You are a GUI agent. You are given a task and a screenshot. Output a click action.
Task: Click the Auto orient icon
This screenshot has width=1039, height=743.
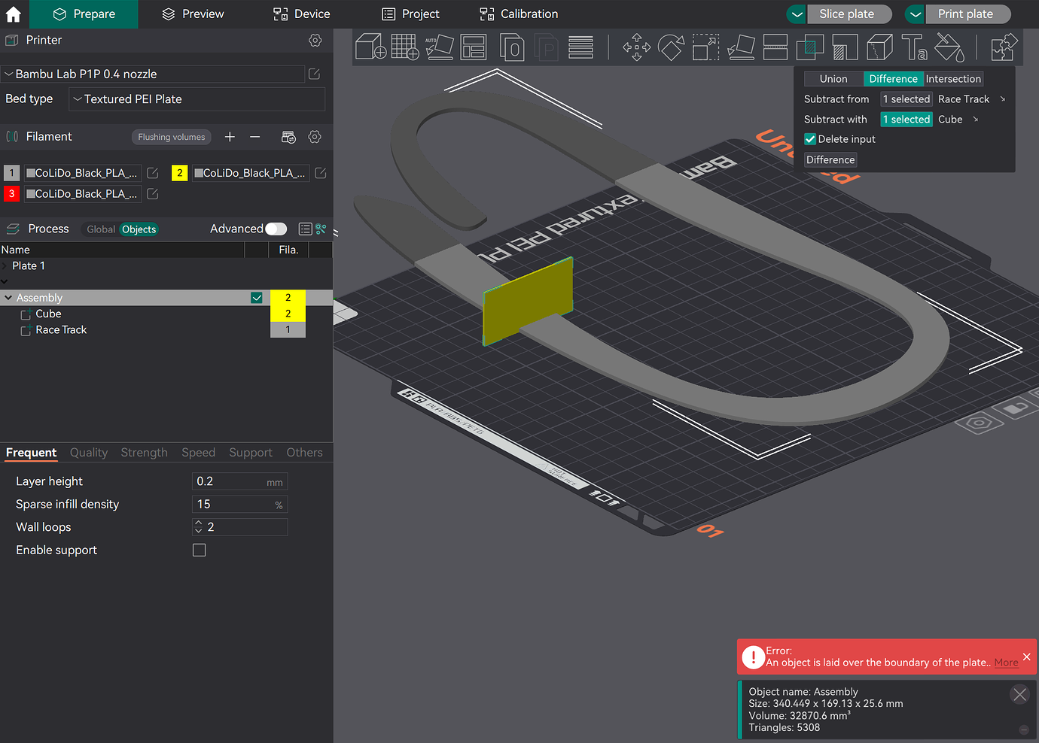[x=439, y=47]
